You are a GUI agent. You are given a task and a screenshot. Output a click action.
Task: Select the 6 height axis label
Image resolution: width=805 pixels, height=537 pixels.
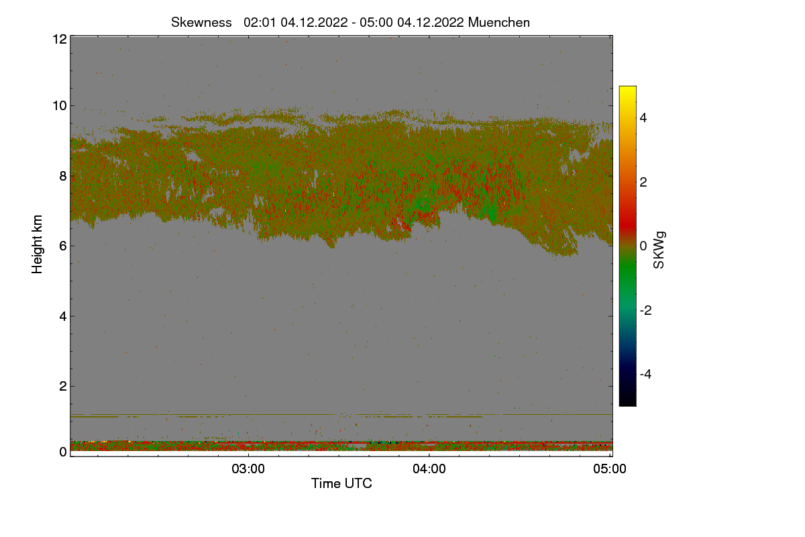(63, 246)
